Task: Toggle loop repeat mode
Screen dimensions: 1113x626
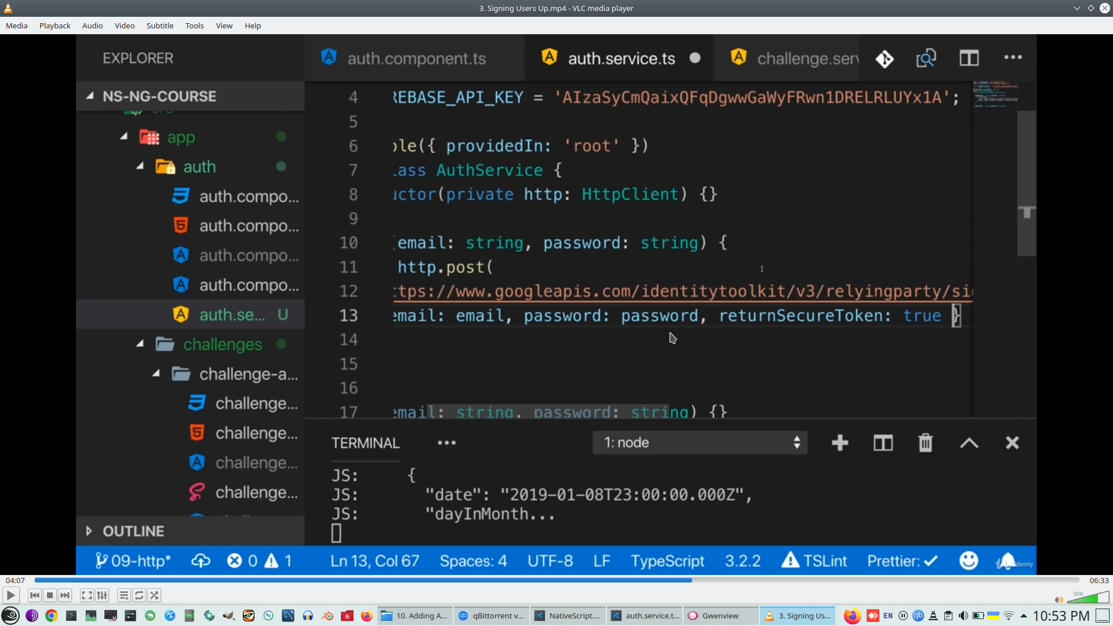Action: tap(139, 595)
